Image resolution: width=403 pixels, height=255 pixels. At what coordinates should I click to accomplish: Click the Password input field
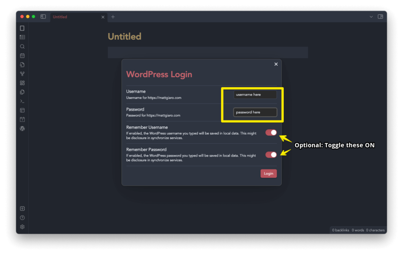pos(255,112)
